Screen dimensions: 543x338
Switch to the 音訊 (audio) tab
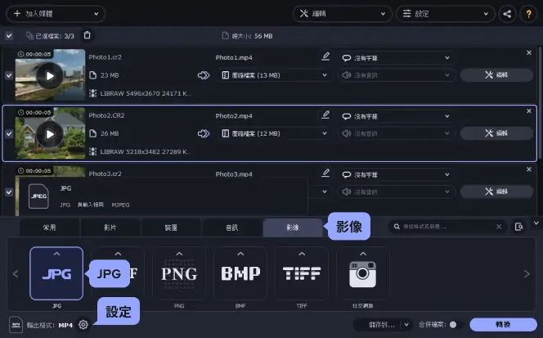[x=232, y=228]
